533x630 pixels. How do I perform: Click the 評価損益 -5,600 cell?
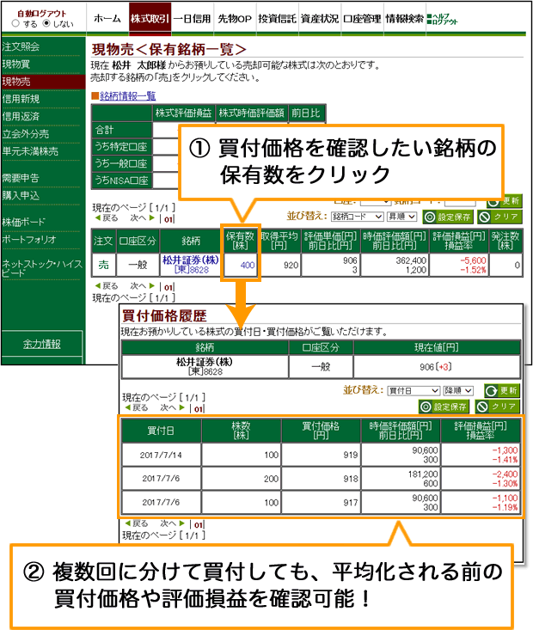click(459, 266)
